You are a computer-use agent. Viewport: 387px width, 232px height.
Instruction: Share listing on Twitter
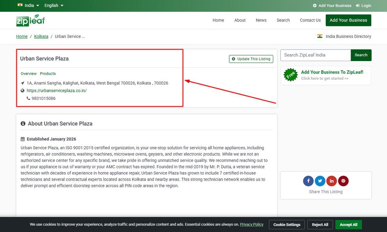pyautogui.click(x=320, y=181)
